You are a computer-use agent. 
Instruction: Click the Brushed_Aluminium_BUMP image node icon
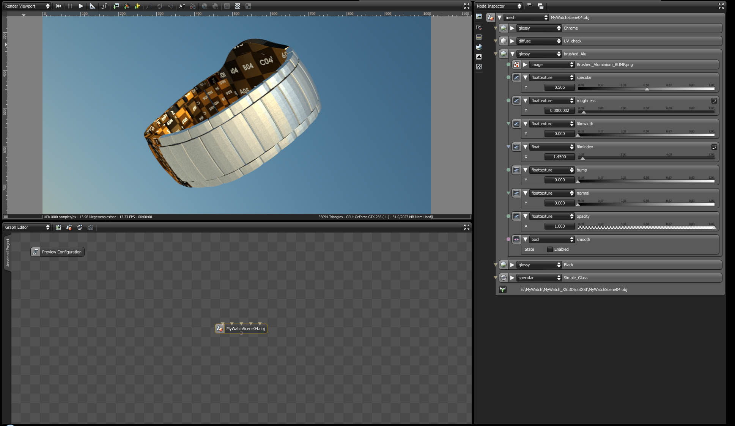516,64
